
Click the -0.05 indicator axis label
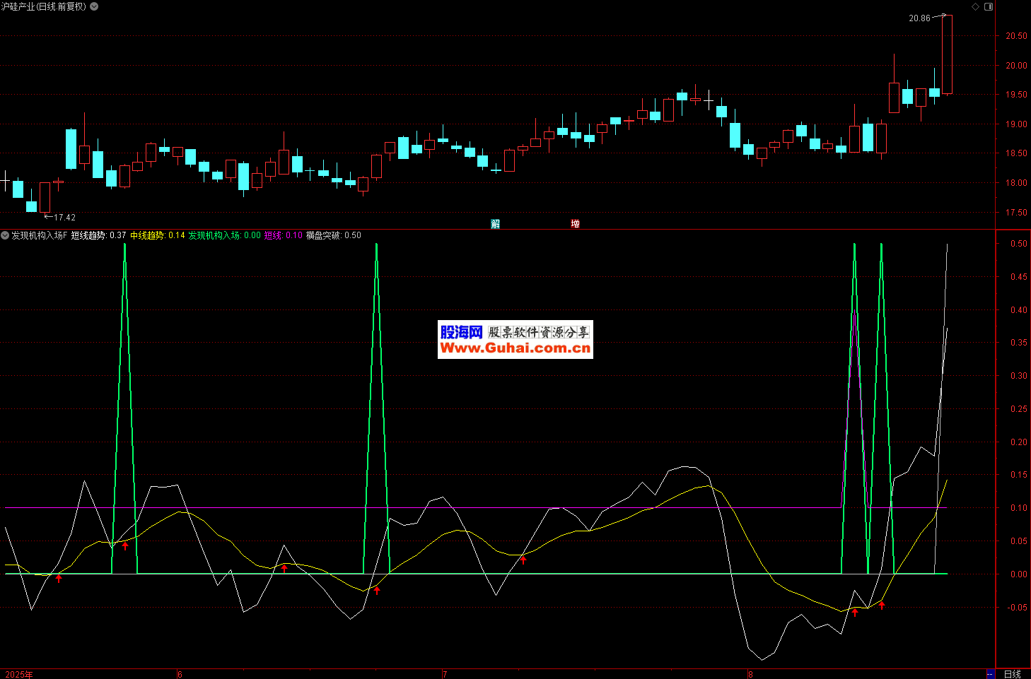pos(1018,608)
